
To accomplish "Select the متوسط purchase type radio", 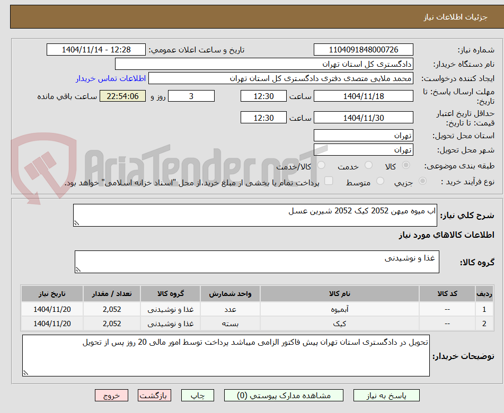I will click(x=380, y=181).
